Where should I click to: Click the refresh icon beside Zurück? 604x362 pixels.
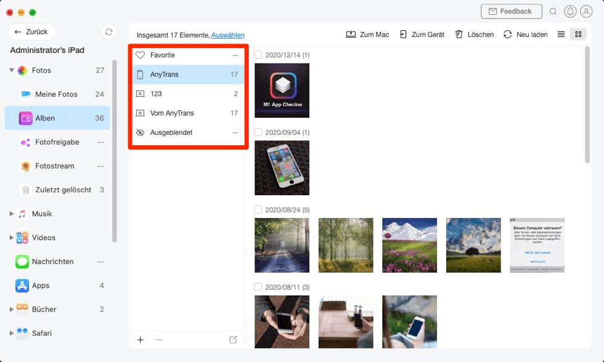tap(109, 32)
